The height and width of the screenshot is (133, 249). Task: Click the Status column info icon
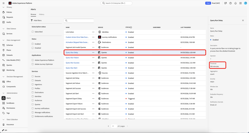point(131,27)
